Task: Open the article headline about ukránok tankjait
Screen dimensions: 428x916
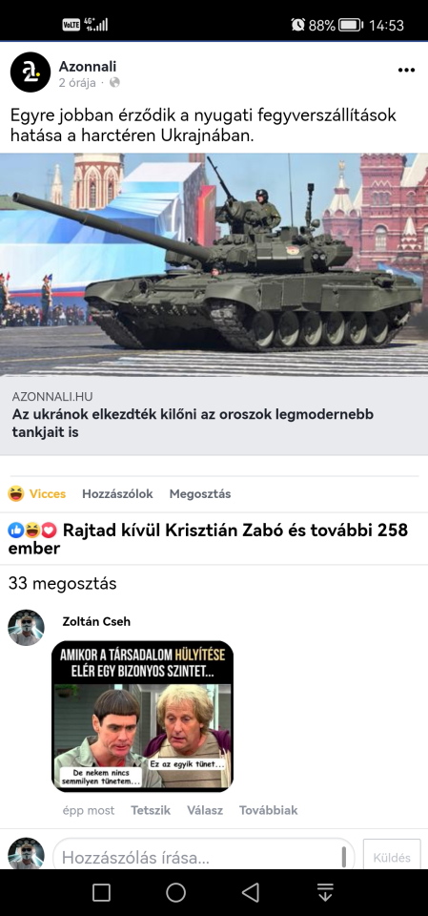Action: 193,423
